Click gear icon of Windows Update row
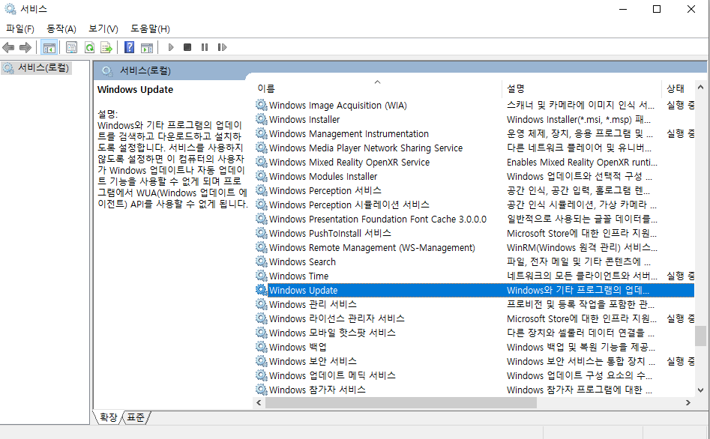Screen dimensions: 710x439 261,290
